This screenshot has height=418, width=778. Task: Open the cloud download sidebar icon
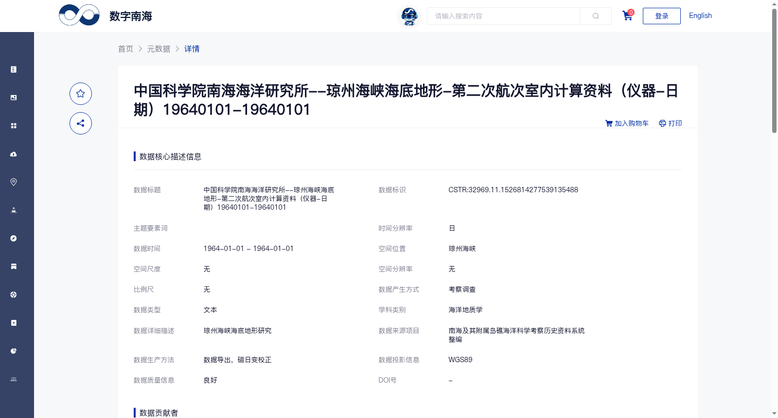(14, 154)
